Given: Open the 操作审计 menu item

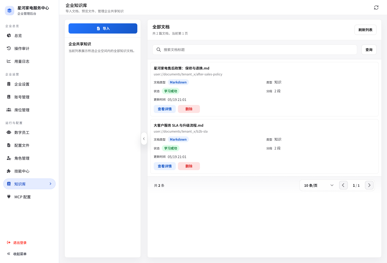Looking at the screenshot, I should [x=29, y=48].
